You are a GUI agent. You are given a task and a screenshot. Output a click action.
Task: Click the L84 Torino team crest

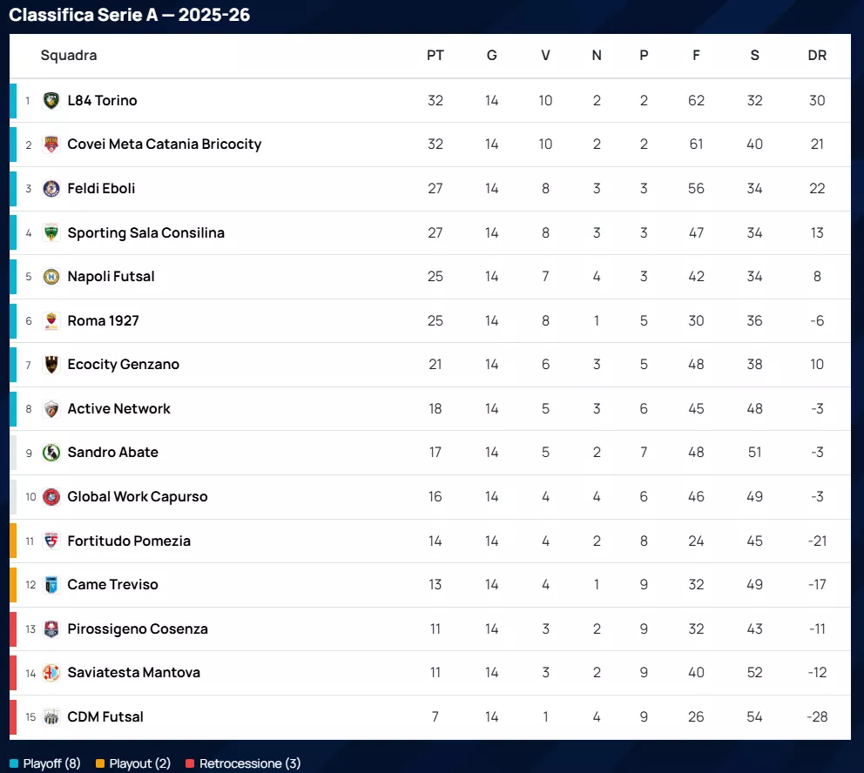tap(51, 101)
